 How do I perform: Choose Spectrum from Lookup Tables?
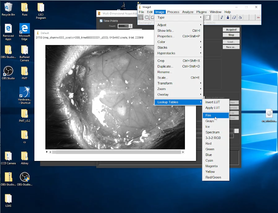[x=212, y=132]
